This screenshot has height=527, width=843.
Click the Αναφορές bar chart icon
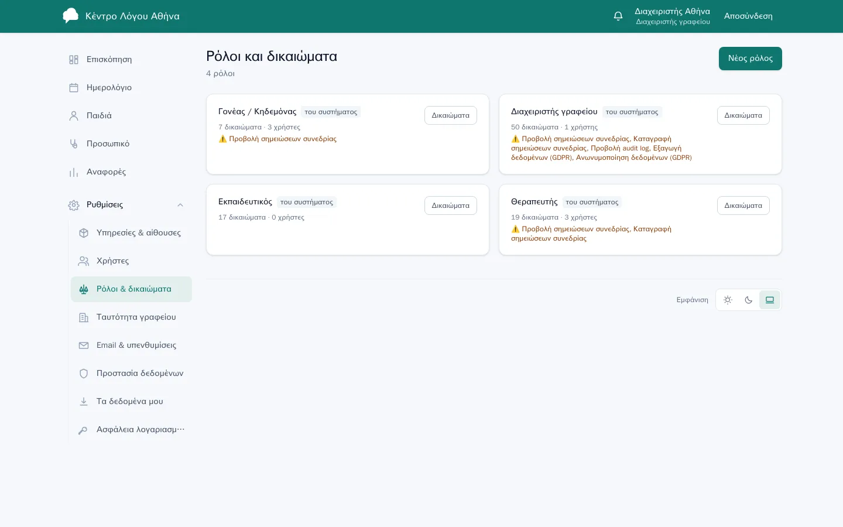pyautogui.click(x=74, y=172)
